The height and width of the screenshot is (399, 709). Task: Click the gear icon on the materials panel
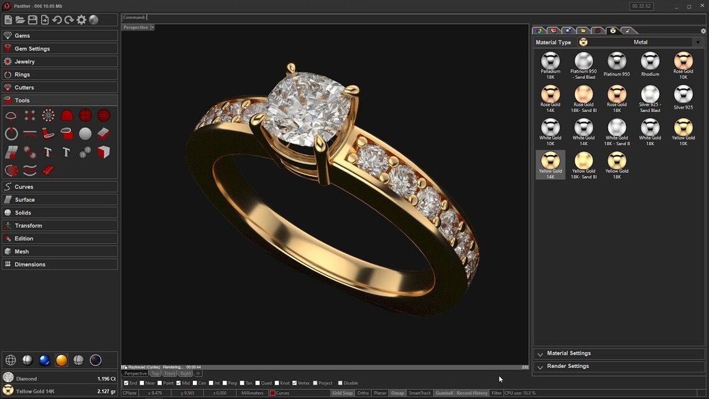point(703,31)
